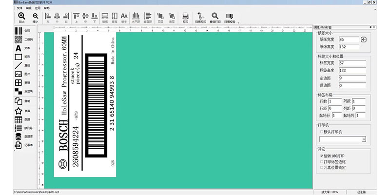
Task: Click the start column (起始列) field
Action: click(x=360, y=116)
